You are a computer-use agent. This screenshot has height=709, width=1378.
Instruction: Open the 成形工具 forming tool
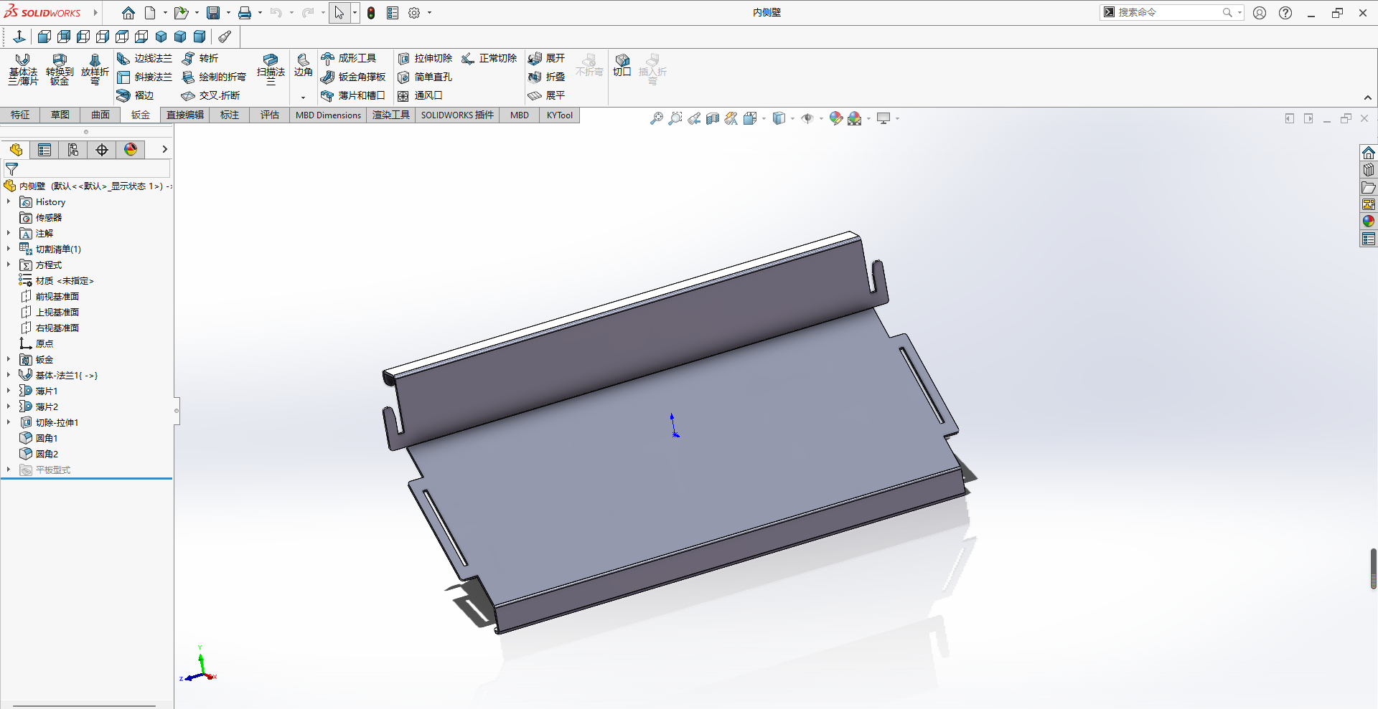[349, 58]
